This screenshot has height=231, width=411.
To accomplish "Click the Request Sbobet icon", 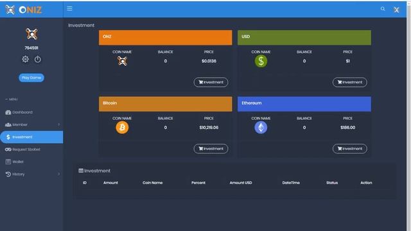I will pos(8,150).
